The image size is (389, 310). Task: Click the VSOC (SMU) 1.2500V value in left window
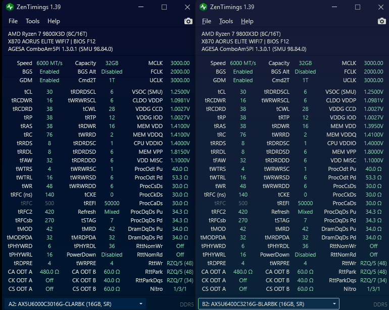[180, 92]
